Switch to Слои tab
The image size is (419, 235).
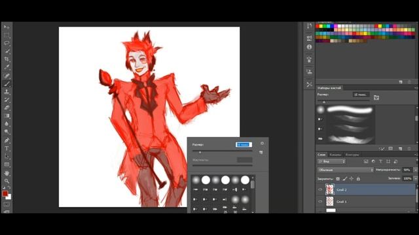321,155
